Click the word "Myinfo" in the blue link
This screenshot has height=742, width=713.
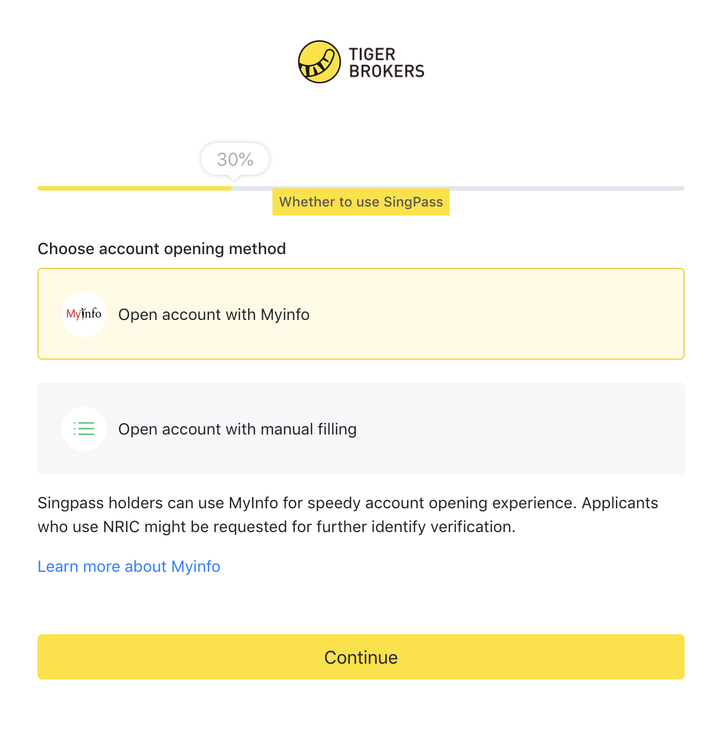[196, 567]
